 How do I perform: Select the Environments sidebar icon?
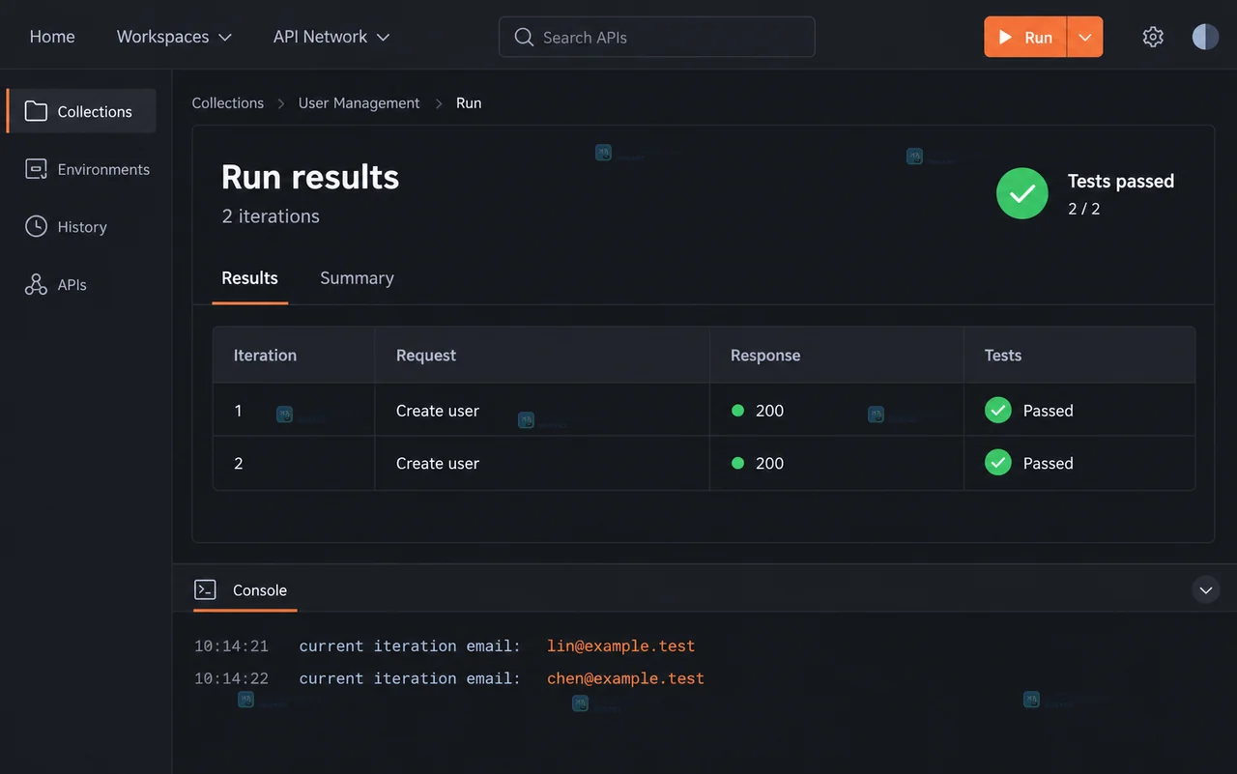[36, 169]
